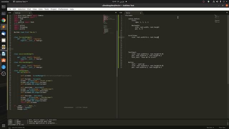Image resolution: width=229 pixels, height=129 pixels.
Task: Close the main.py tab
Action: tap(29, 13)
